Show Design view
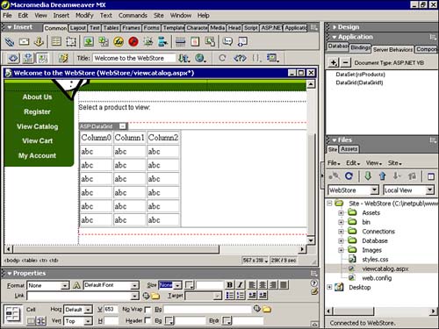 [x=43, y=58]
